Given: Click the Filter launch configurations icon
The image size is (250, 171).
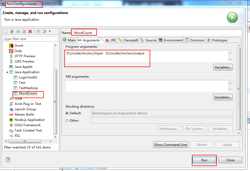Looking at the screenshot, I should [45, 31].
